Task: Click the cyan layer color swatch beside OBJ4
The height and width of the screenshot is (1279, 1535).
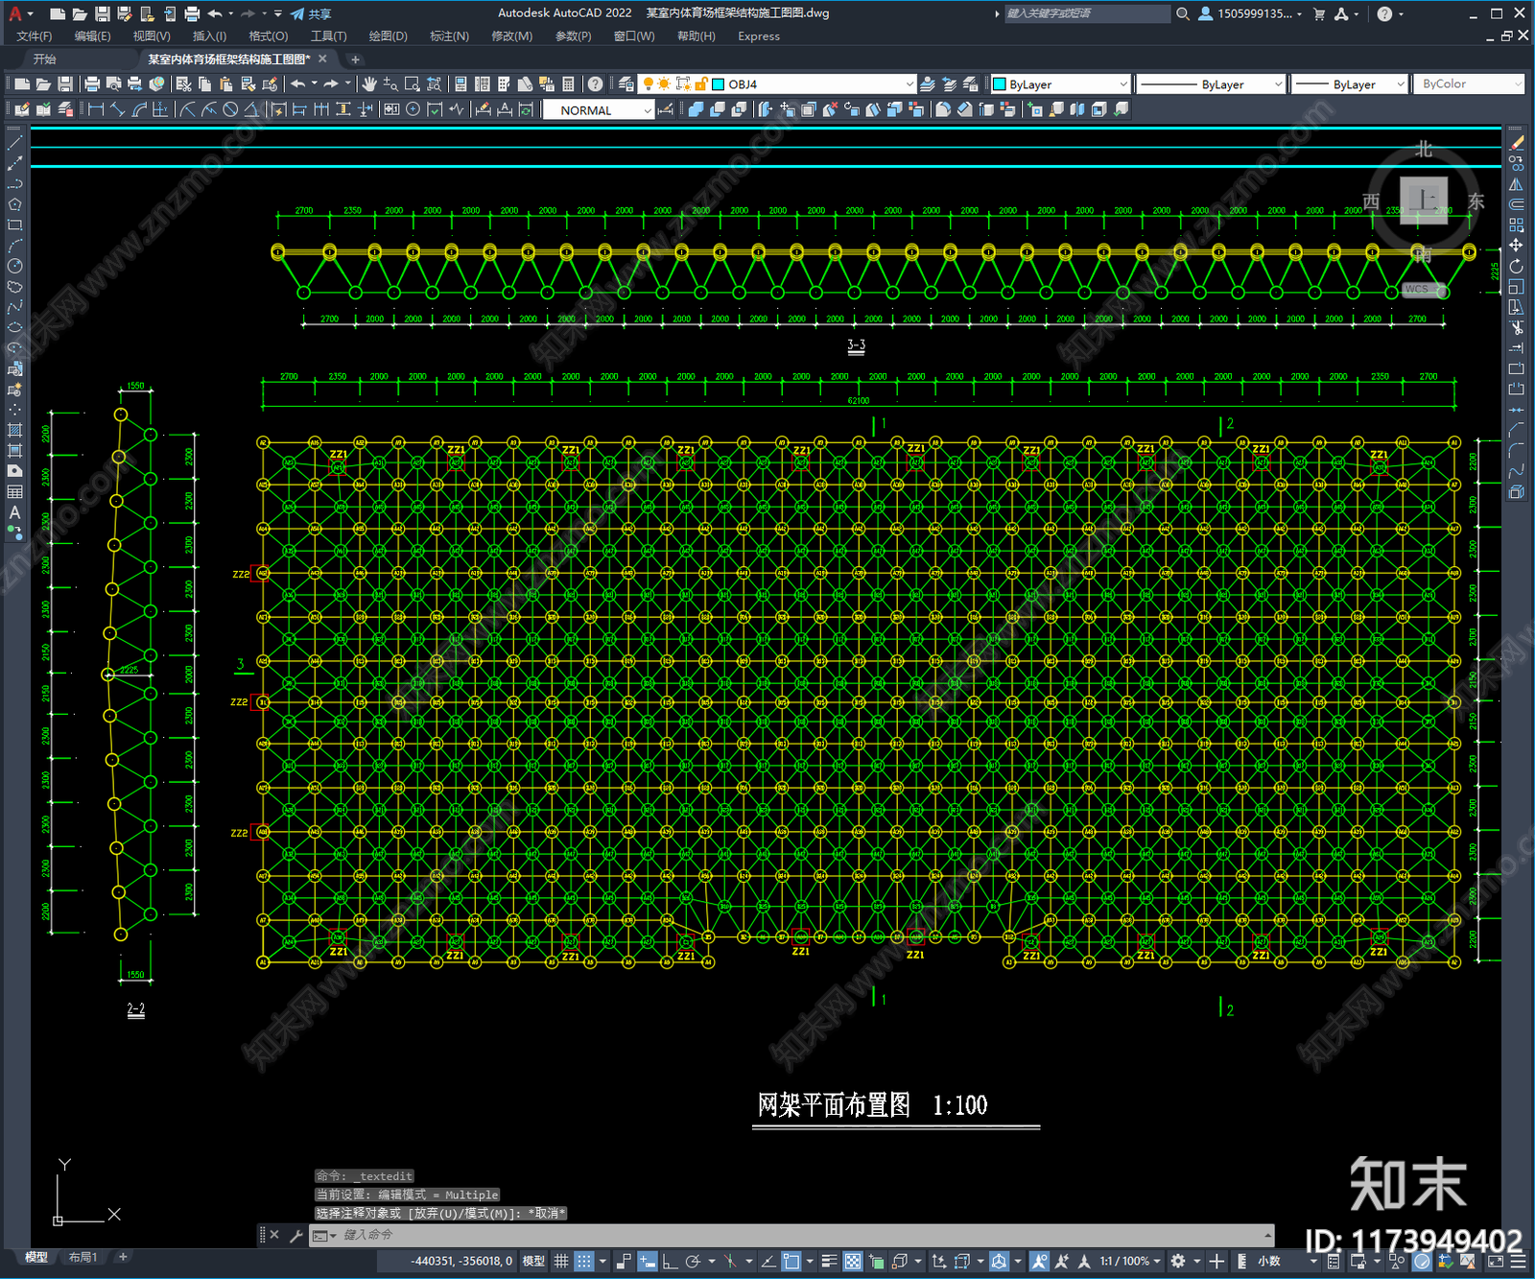Action: click(x=718, y=84)
